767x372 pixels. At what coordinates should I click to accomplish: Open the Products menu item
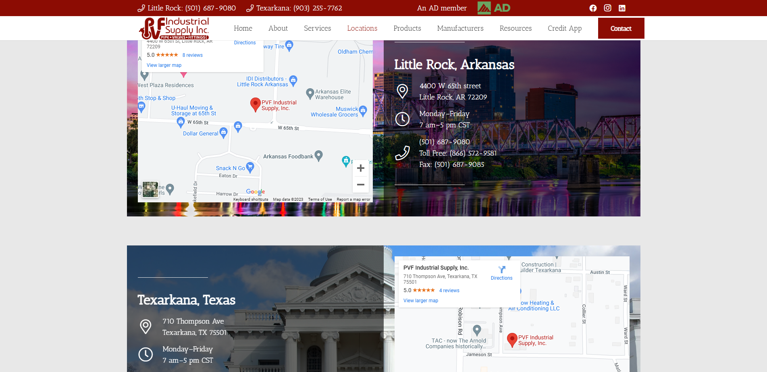pyautogui.click(x=407, y=28)
